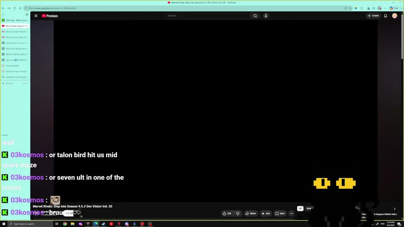Open Google Chrome from the taskbar
Image resolution: width=404 pixels, height=227 pixels.
[x=65, y=224]
